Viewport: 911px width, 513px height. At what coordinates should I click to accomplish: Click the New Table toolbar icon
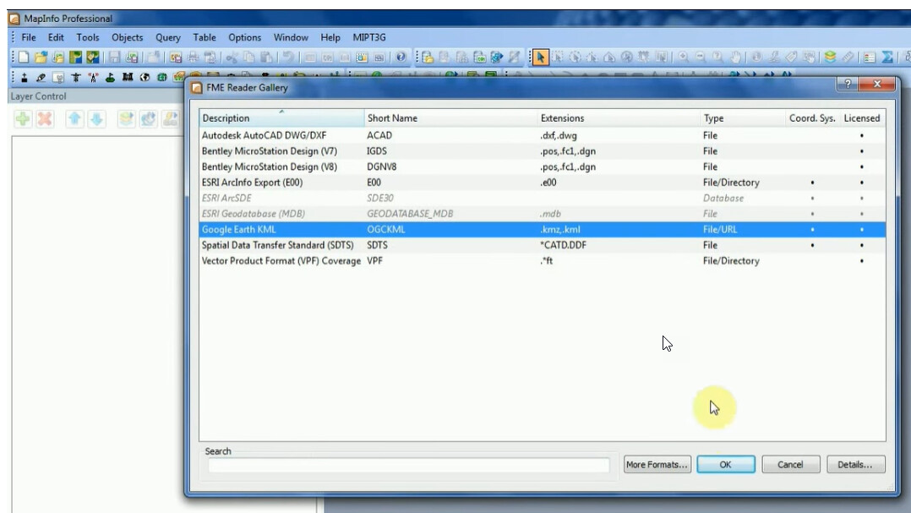click(24, 57)
